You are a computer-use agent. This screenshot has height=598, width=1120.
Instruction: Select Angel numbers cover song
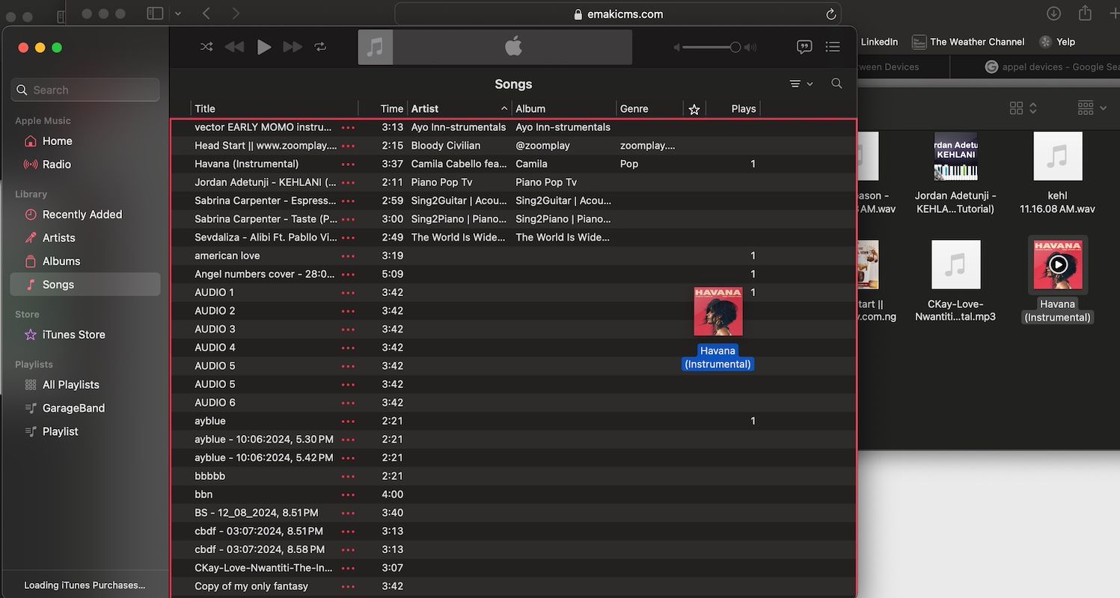pyautogui.click(x=513, y=274)
